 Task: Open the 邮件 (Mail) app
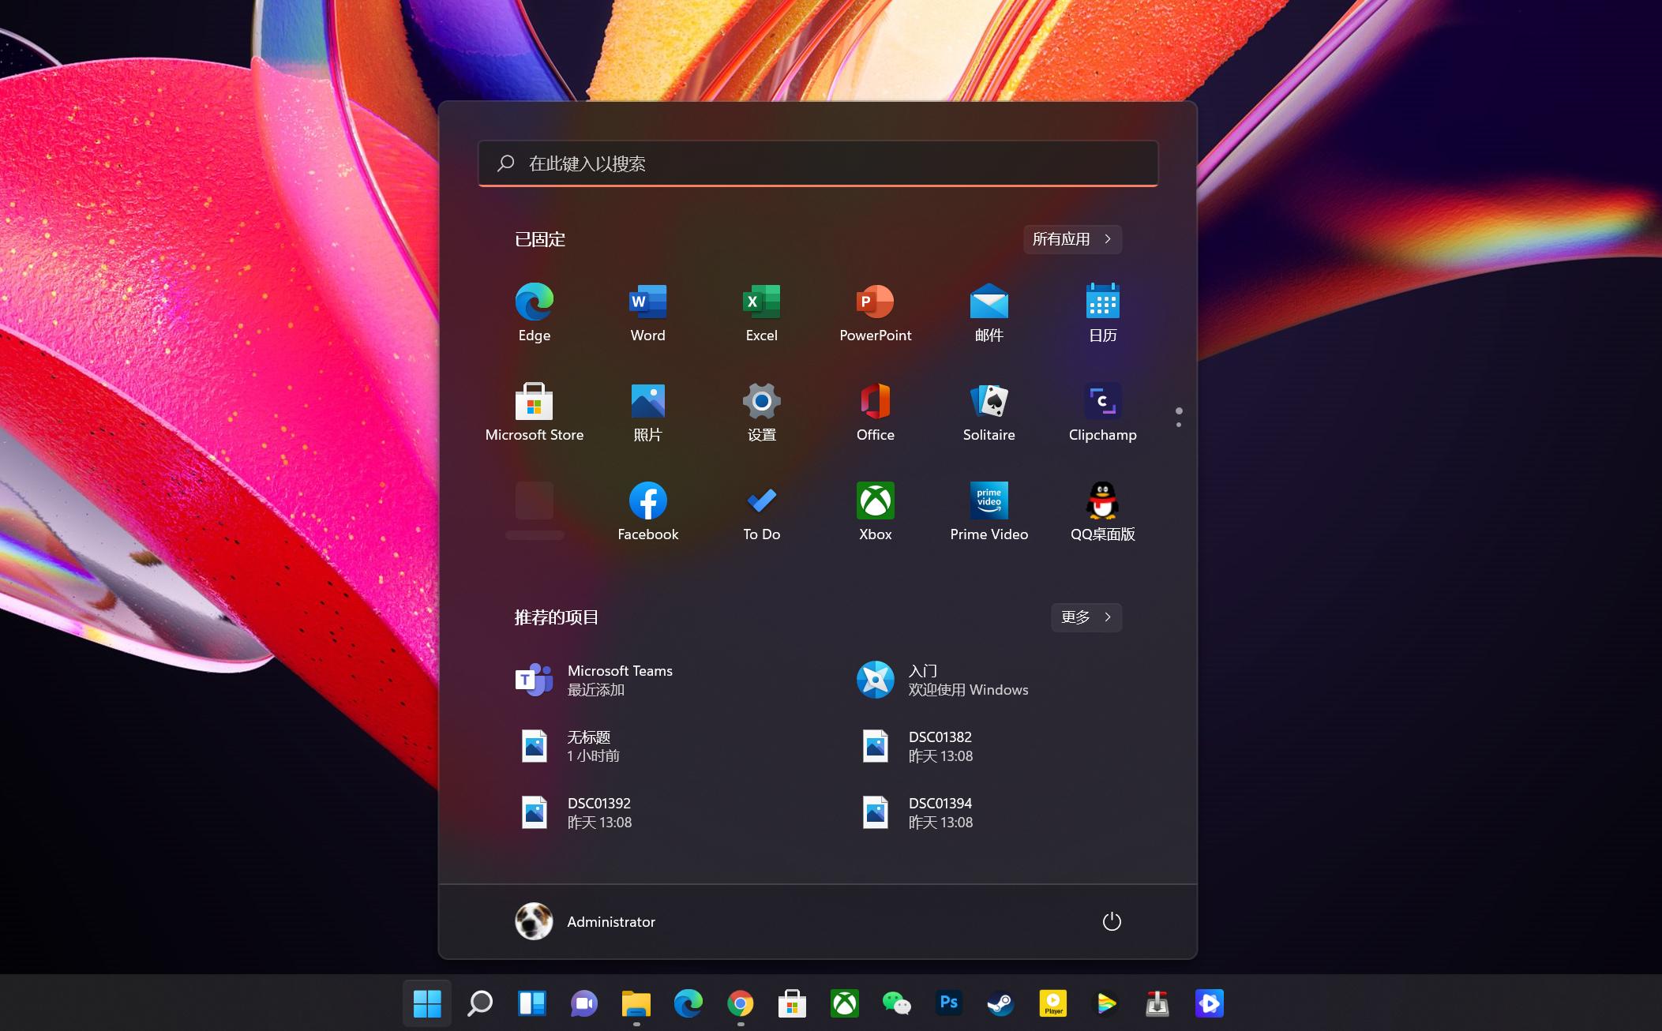click(988, 312)
